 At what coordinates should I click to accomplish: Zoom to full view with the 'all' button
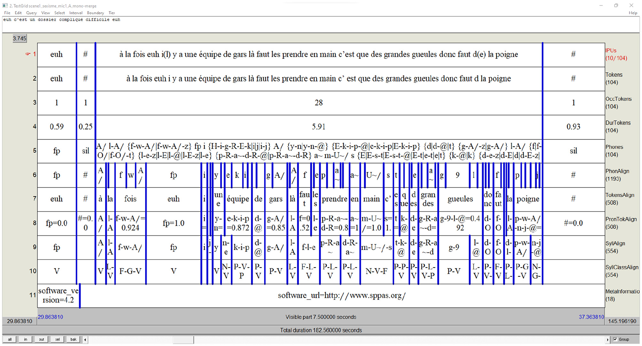9,339
